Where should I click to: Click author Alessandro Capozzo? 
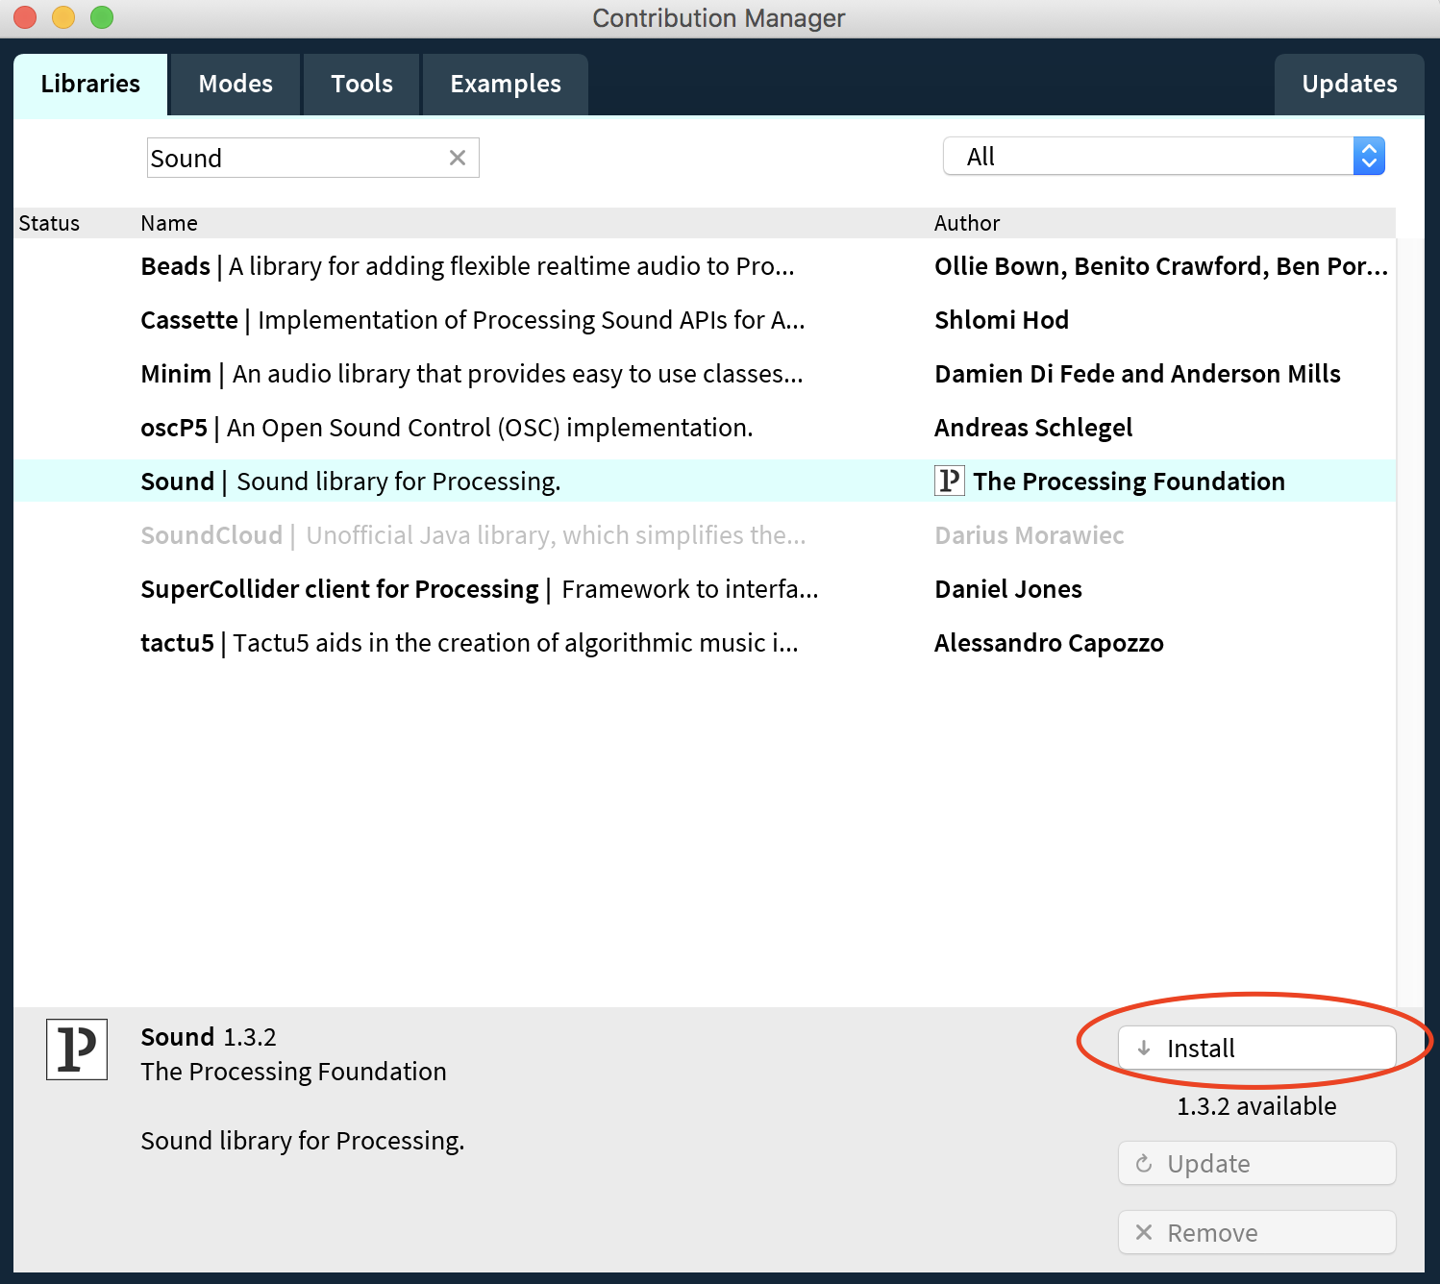point(1049,643)
